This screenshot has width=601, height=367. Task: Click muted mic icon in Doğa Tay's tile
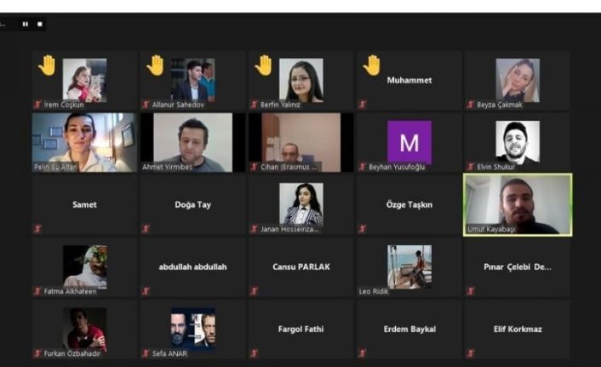(x=146, y=229)
